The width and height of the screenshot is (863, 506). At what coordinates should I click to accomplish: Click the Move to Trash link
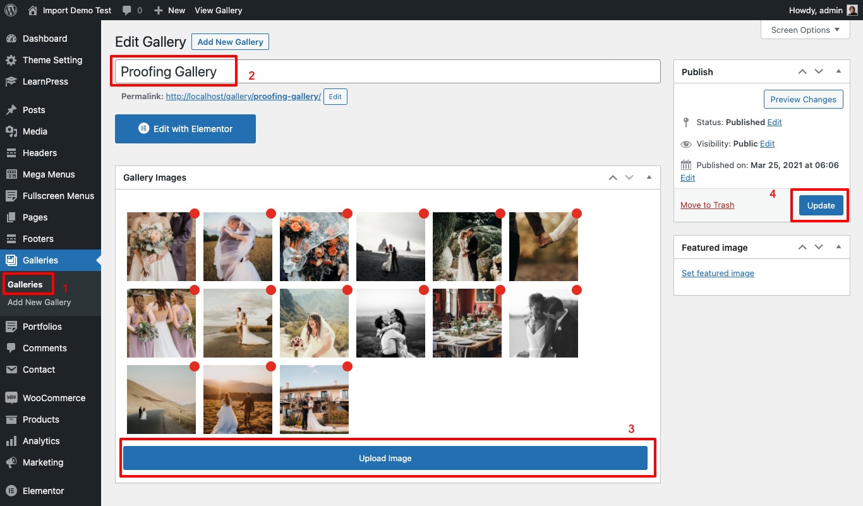pyautogui.click(x=707, y=205)
